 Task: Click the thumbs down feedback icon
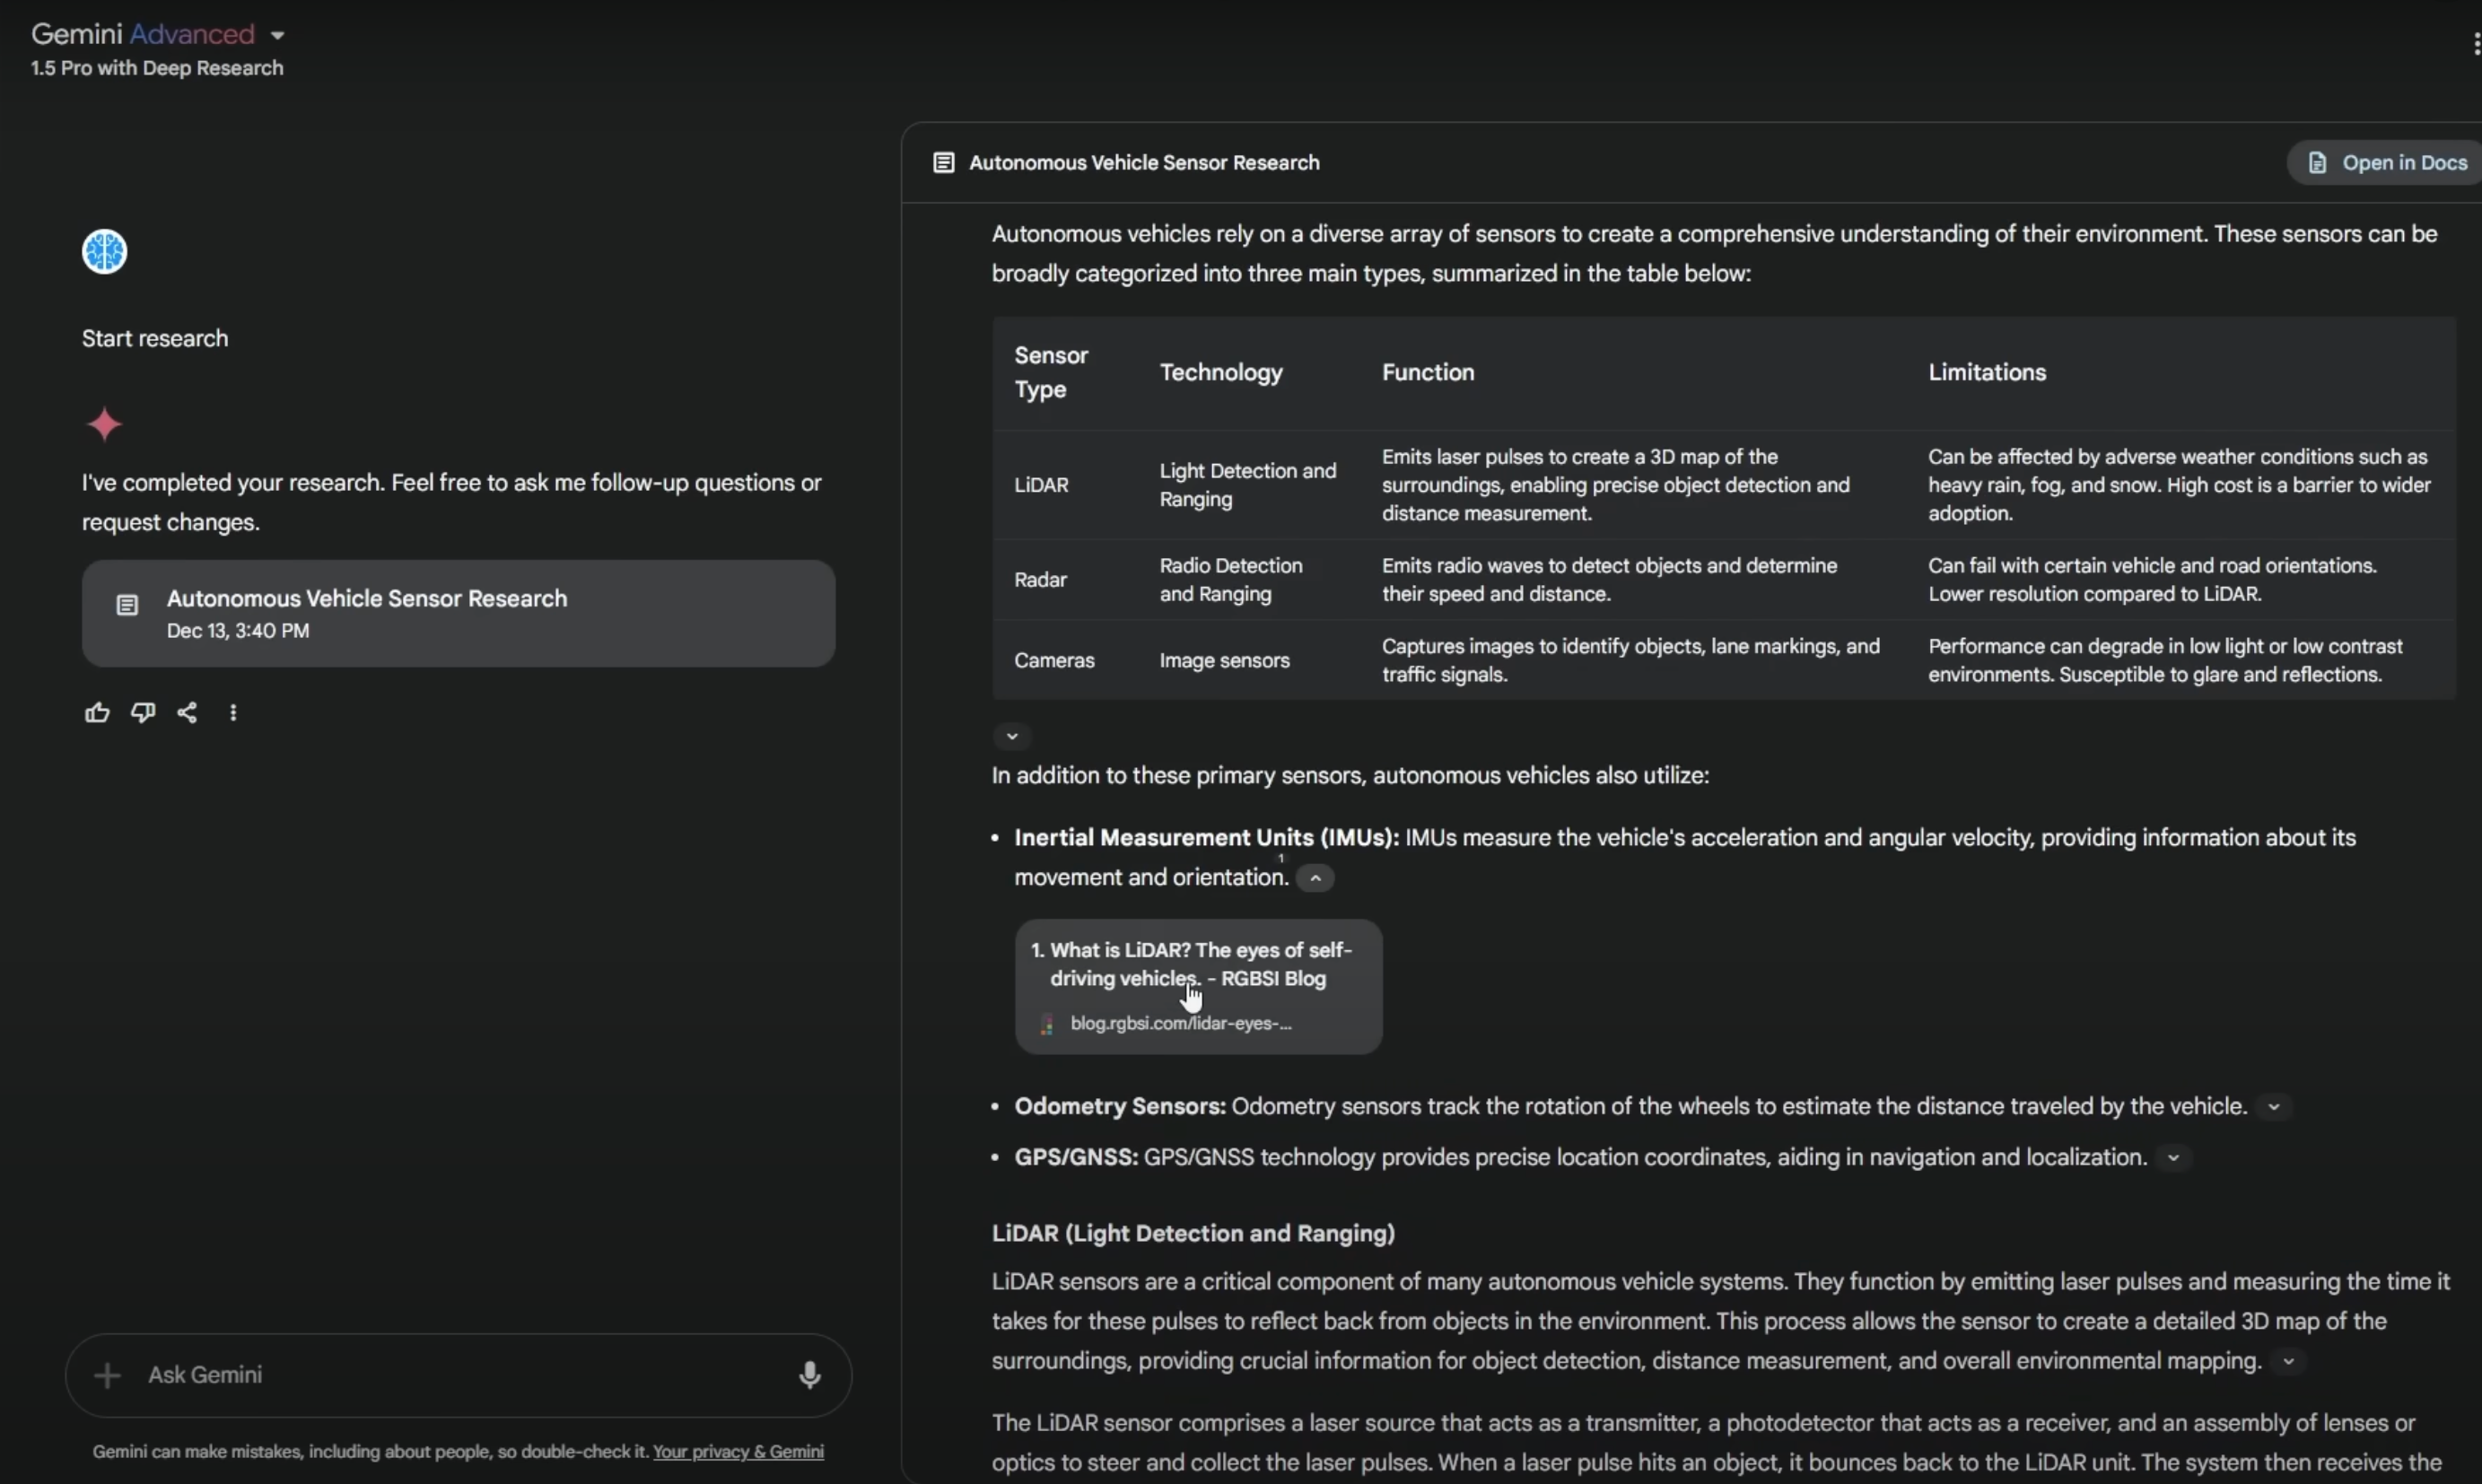143,713
